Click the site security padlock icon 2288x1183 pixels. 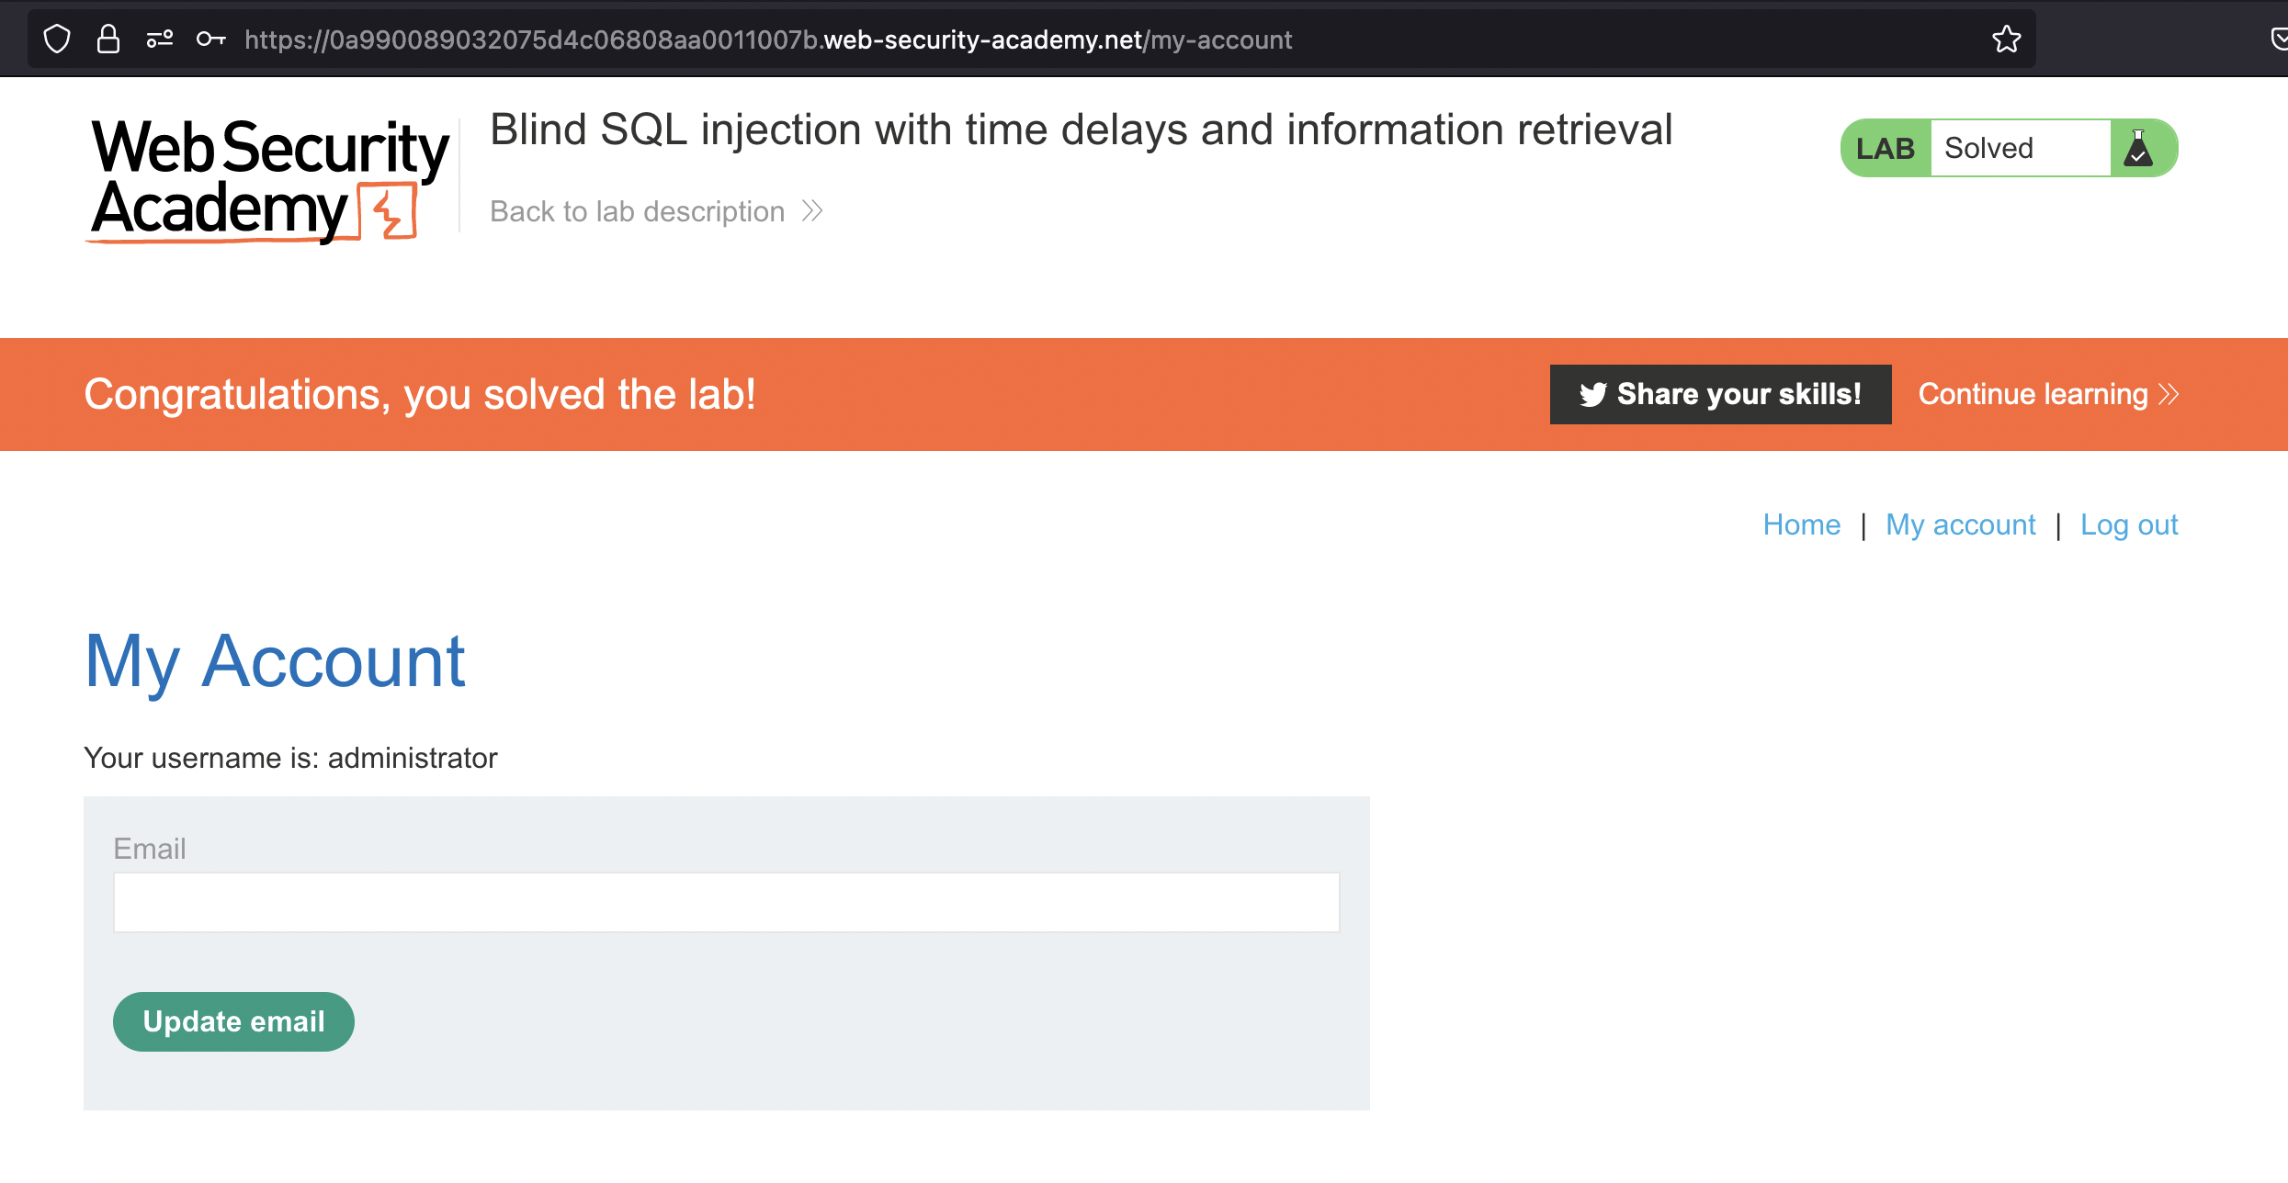(108, 39)
